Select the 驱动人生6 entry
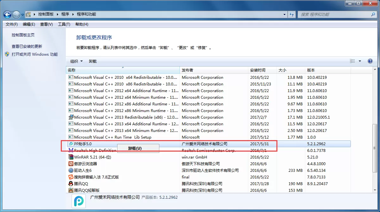This screenshot has height=212, width=380. (83, 170)
